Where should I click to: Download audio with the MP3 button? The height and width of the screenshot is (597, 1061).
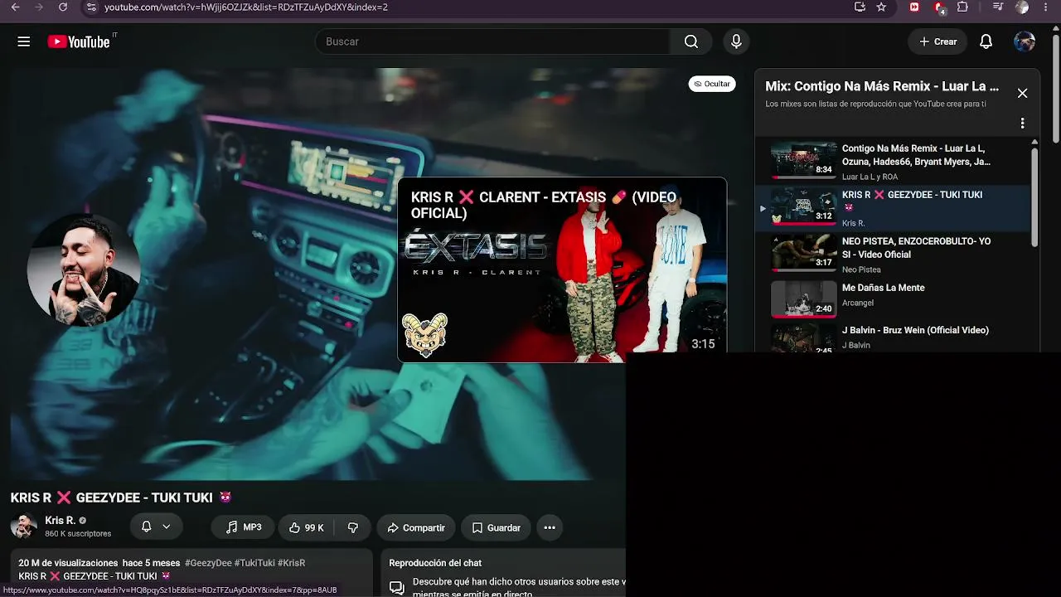point(244,527)
